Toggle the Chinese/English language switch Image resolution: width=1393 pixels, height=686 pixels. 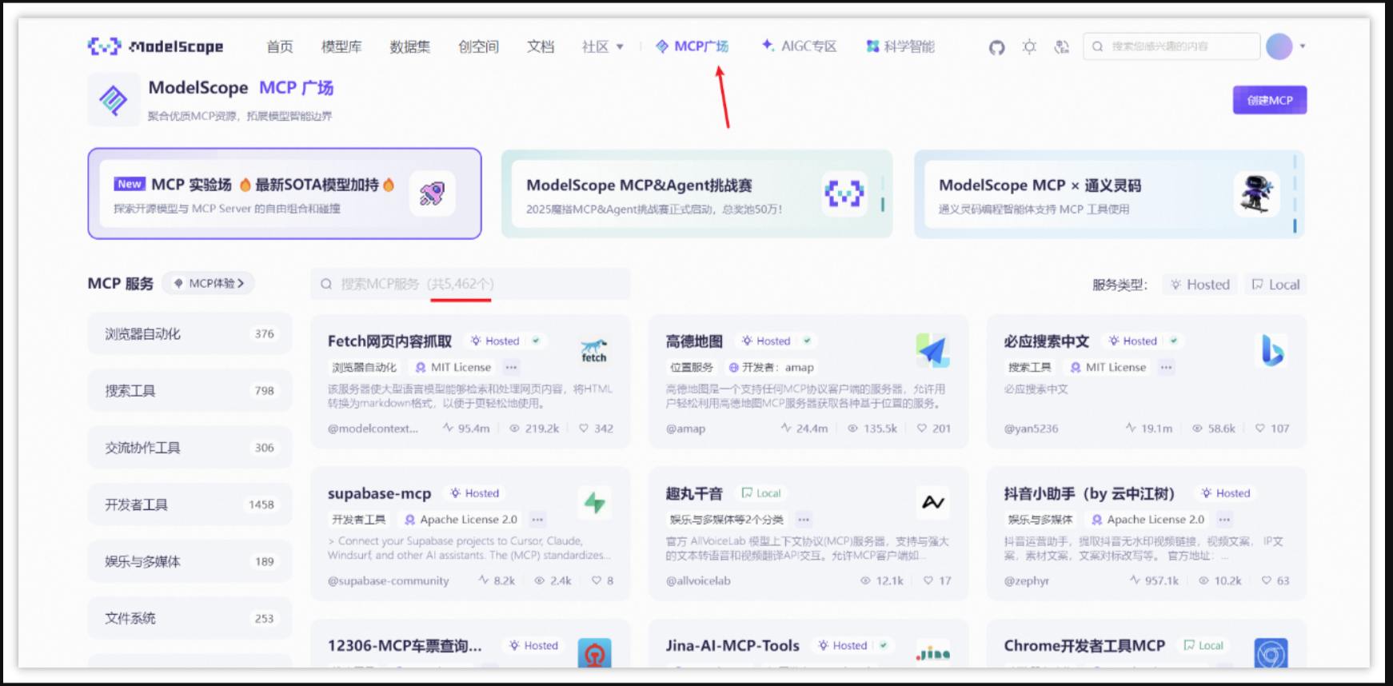pos(1061,47)
